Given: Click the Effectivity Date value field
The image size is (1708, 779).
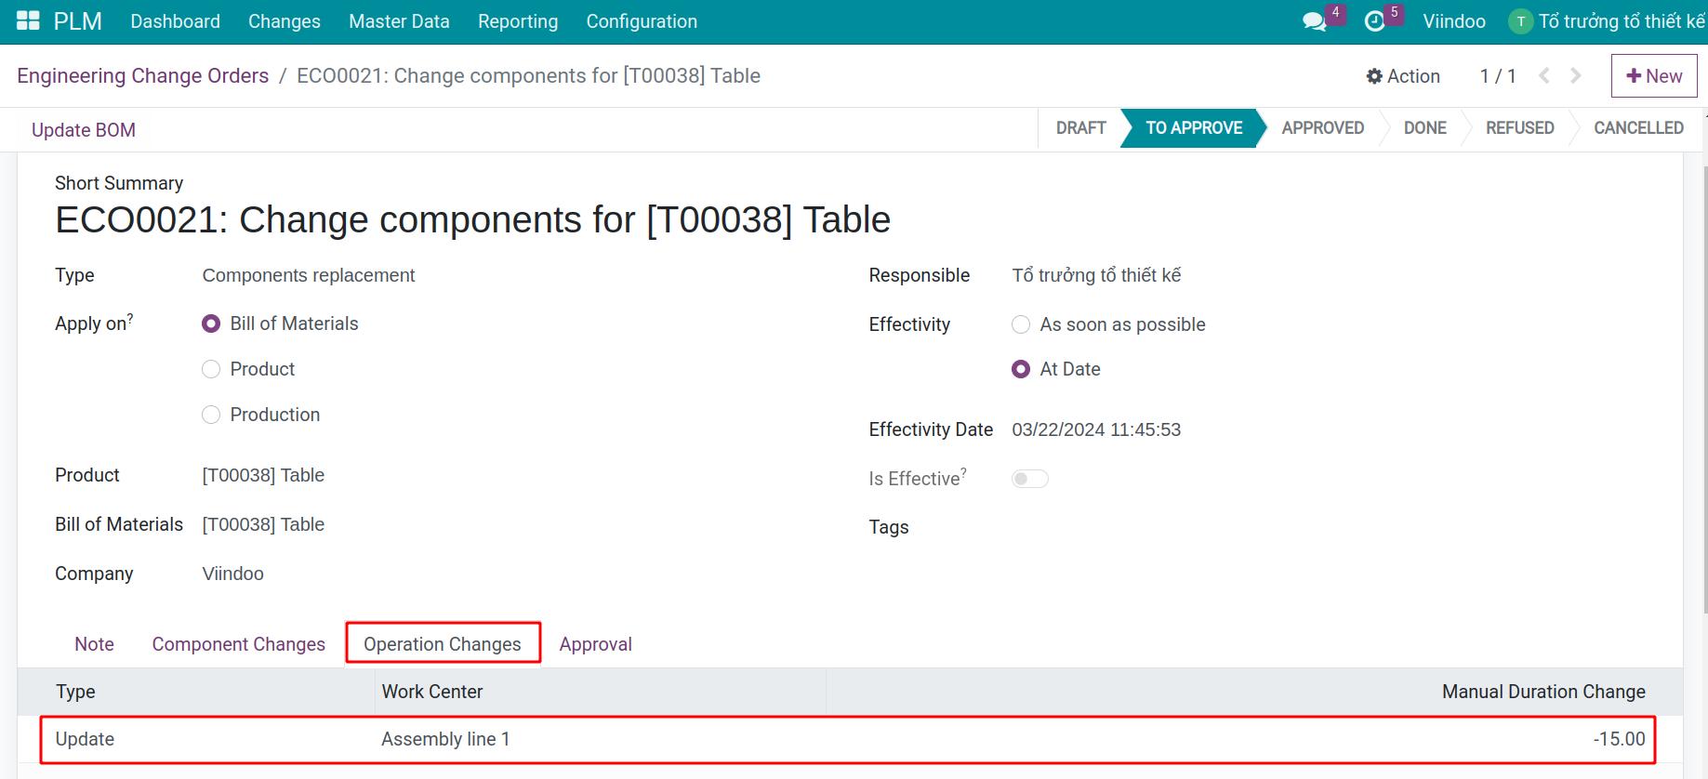Looking at the screenshot, I should tap(1096, 429).
